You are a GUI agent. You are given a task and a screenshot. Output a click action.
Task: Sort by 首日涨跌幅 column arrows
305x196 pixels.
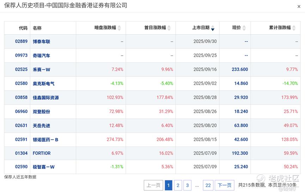[x=169, y=28]
